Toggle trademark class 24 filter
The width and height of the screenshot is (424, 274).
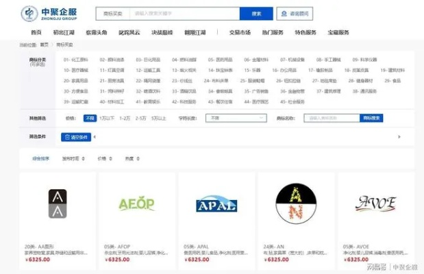pyautogui.click(x=216, y=81)
